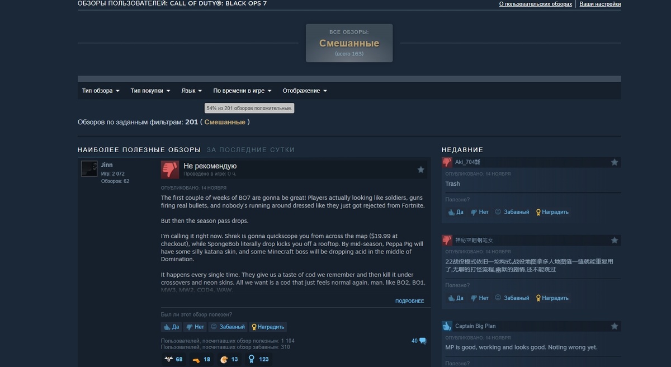671x367 pixels.
Task: Click award ribbon icon with 123 count
Action: 252,359
